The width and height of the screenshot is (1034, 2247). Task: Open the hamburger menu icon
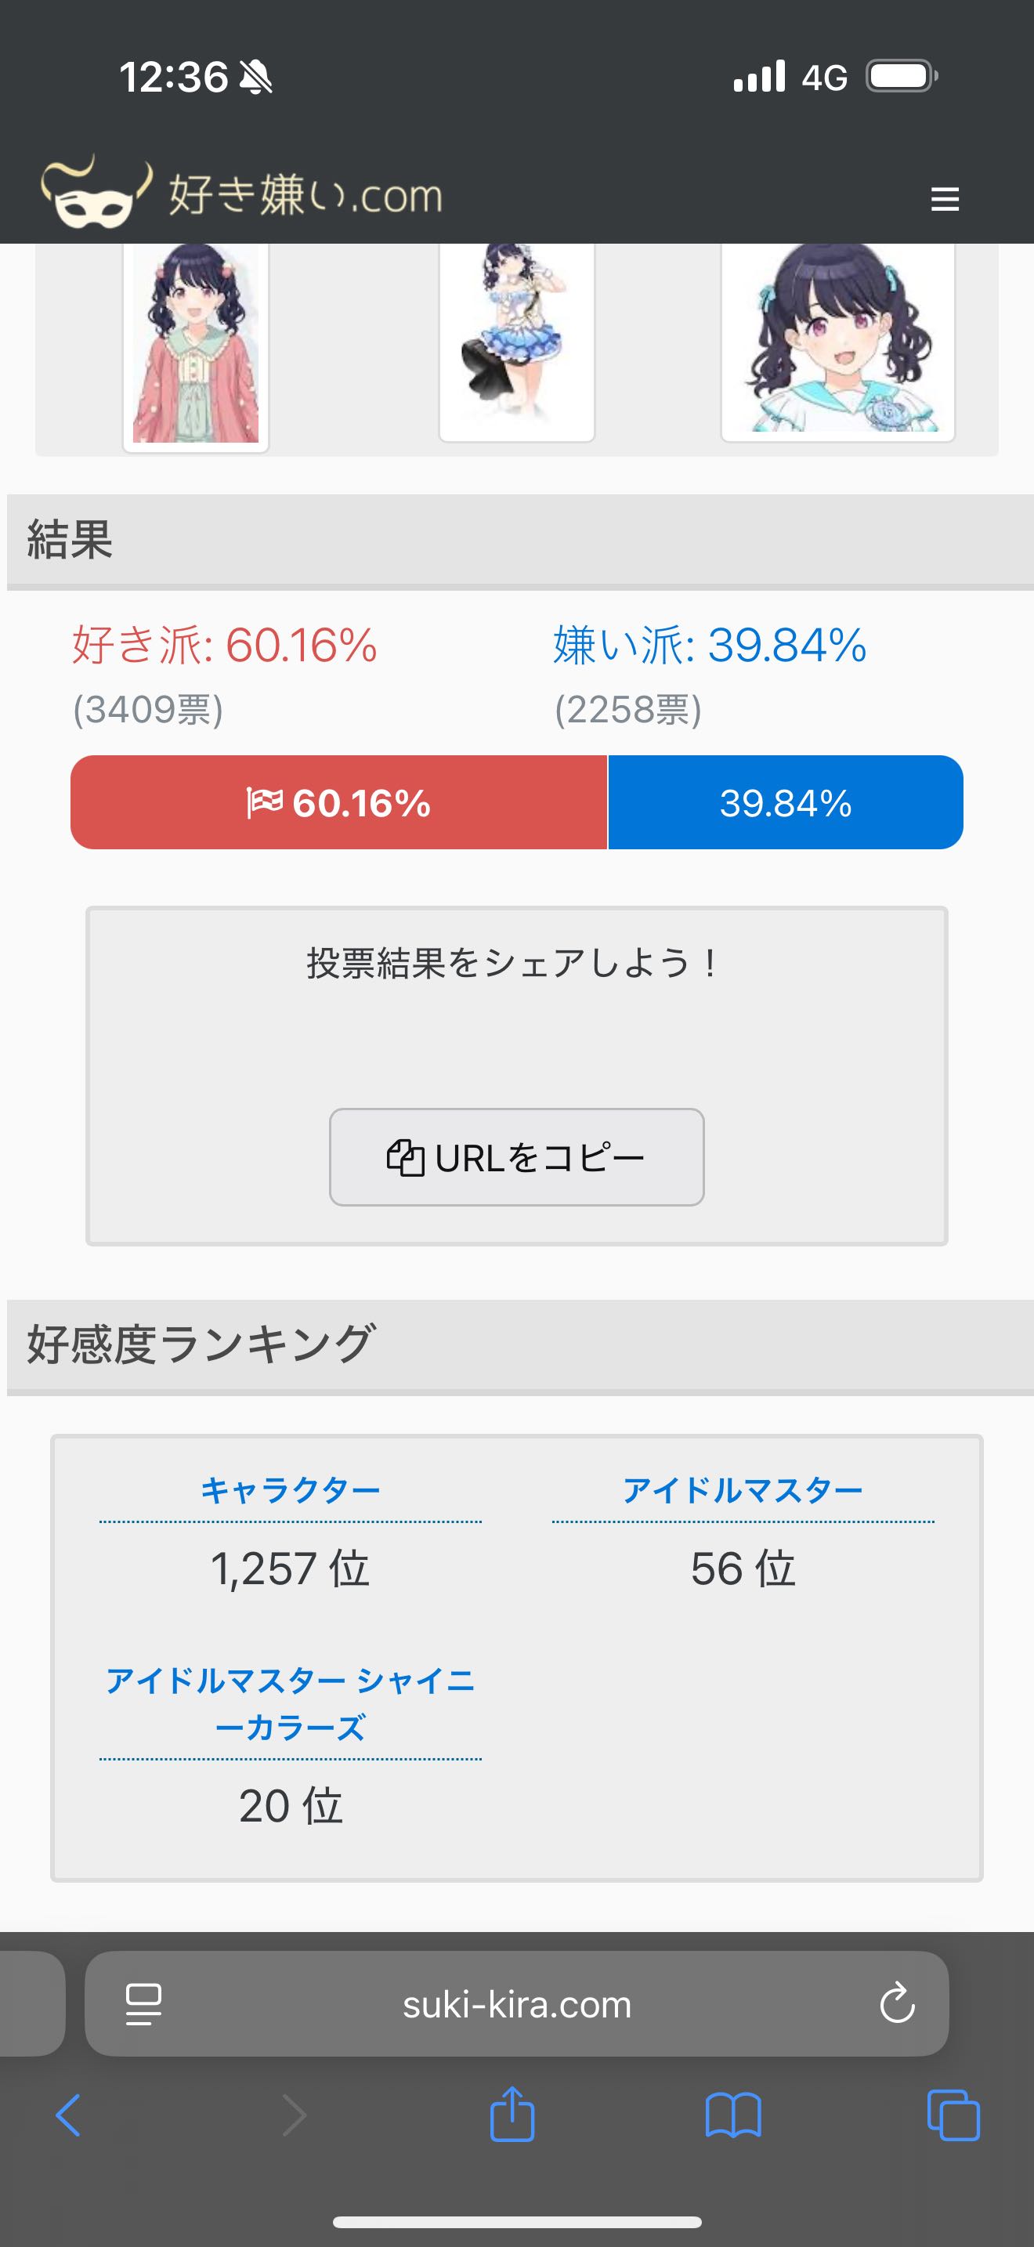(x=944, y=199)
